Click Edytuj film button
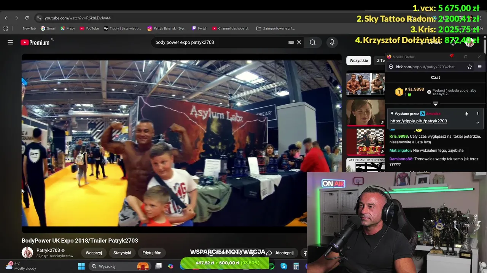The width and height of the screenshot is (487, 273). 152,253
